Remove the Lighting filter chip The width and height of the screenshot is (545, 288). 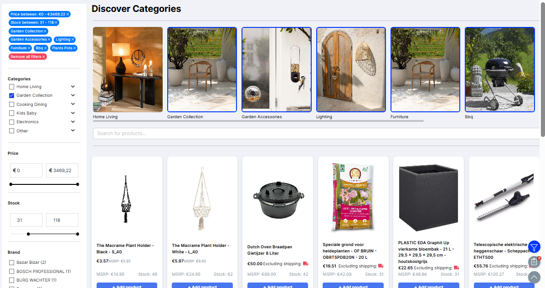click(x=72, y=40)
